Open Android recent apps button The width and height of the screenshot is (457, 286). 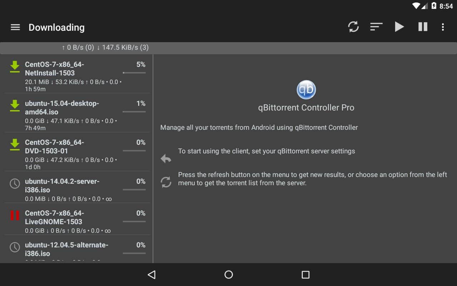(305, 275)
